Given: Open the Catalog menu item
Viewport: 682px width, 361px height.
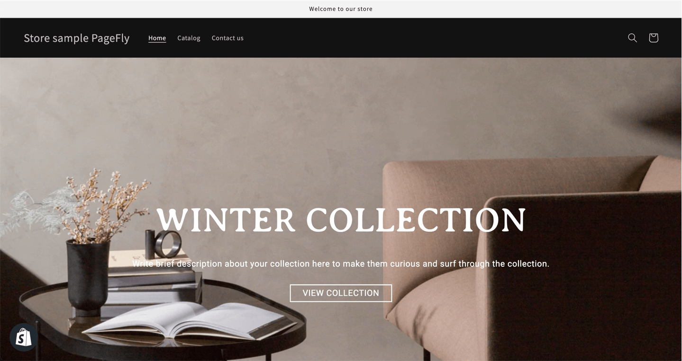Looking at the screenshot, I should [189, 38].
